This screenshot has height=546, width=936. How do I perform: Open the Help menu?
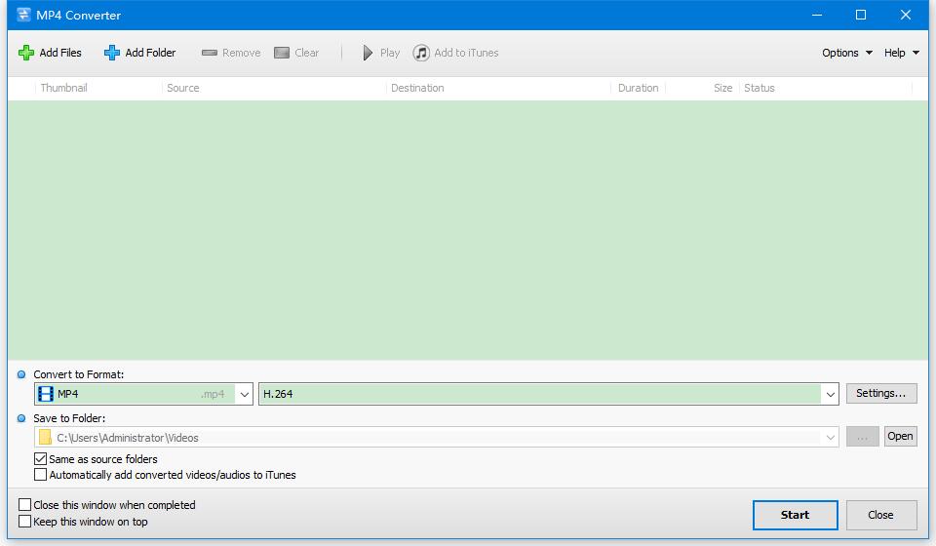pos(901,53)
